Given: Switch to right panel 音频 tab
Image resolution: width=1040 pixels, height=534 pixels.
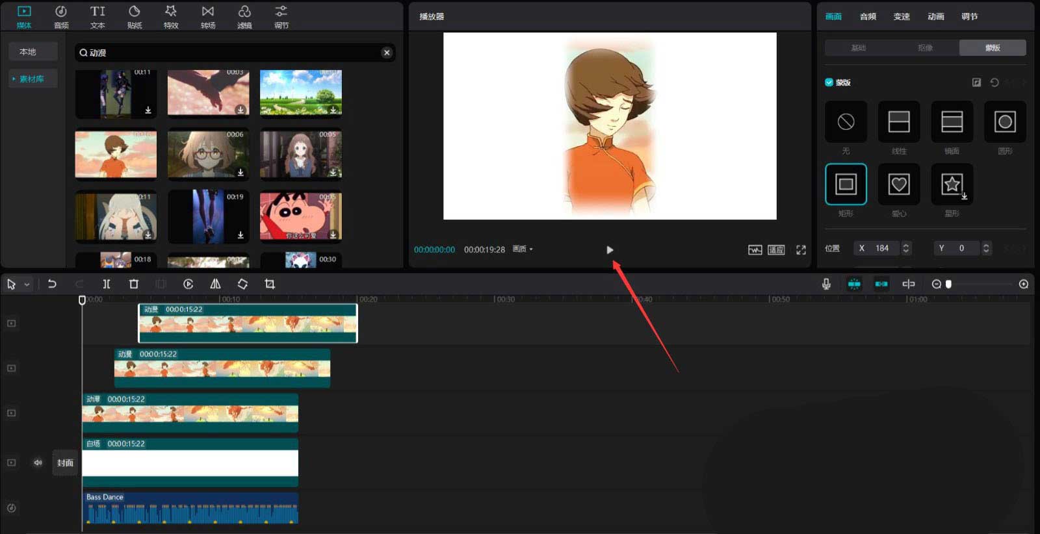Looking at the screenshot, I should [868, 16].
